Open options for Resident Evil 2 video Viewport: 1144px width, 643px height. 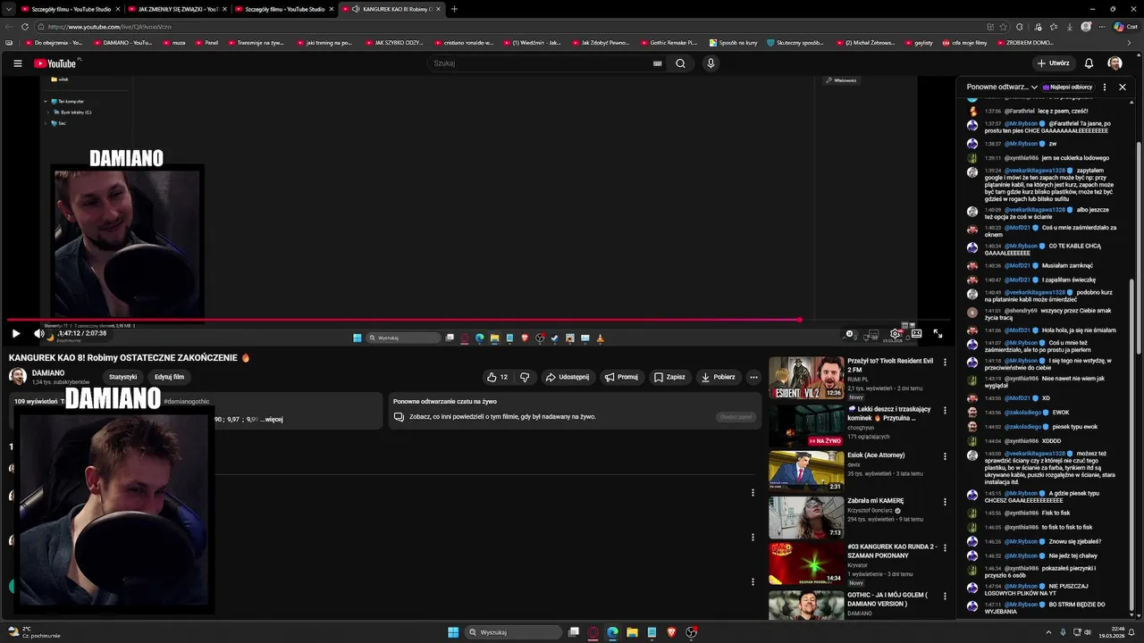tap(945, 363)
